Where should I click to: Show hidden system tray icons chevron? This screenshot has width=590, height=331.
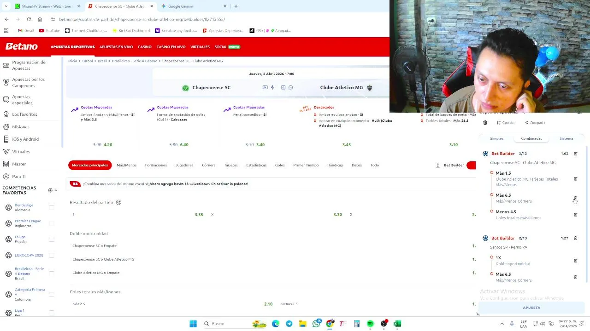[x=502, y=324]
